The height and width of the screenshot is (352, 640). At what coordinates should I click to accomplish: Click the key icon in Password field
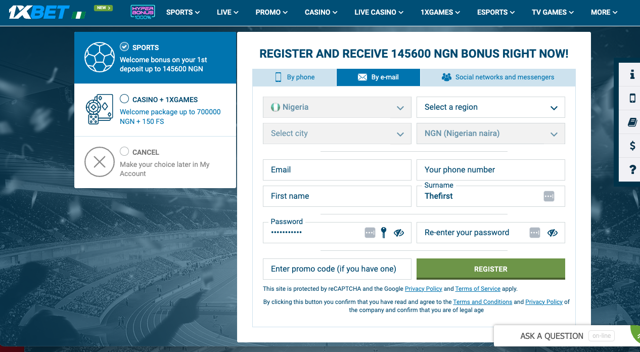pos(384,233)
